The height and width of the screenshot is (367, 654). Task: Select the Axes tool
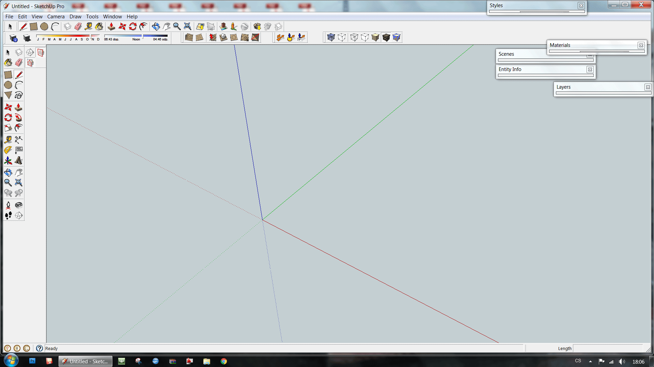8,160
